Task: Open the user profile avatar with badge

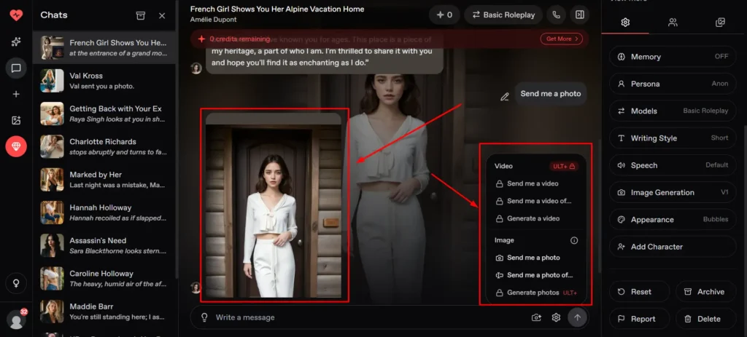Action: 17,320
